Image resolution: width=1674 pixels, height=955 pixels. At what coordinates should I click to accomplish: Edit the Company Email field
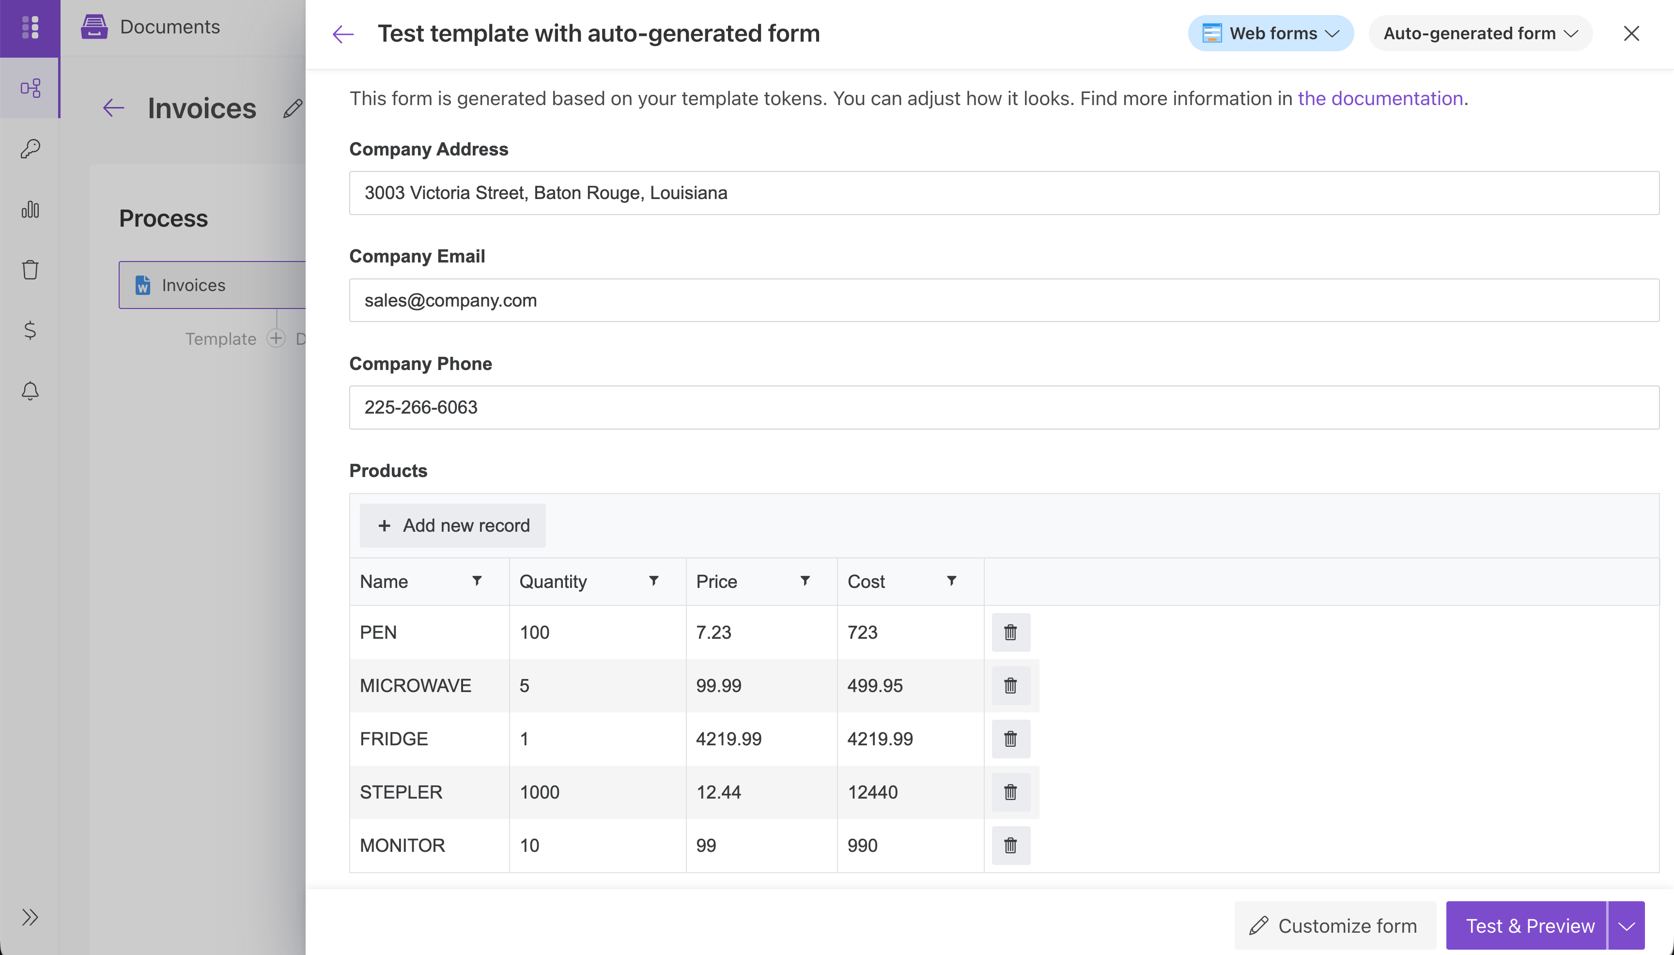point(1004,300)
